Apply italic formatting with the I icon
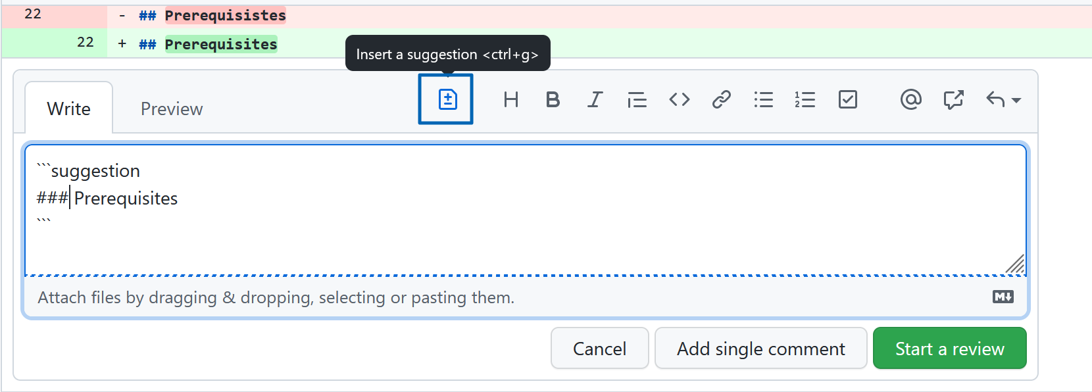 click(x=595, y=99)
